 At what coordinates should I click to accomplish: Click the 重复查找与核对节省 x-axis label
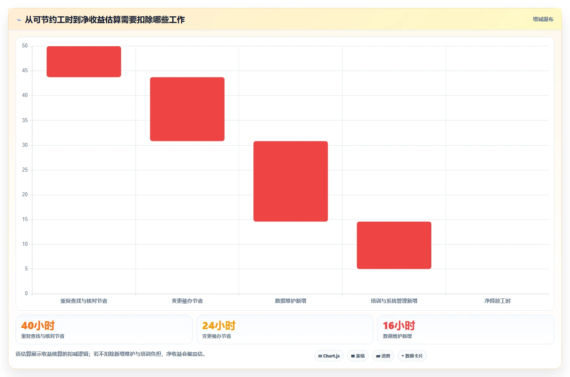click(84, 301)
